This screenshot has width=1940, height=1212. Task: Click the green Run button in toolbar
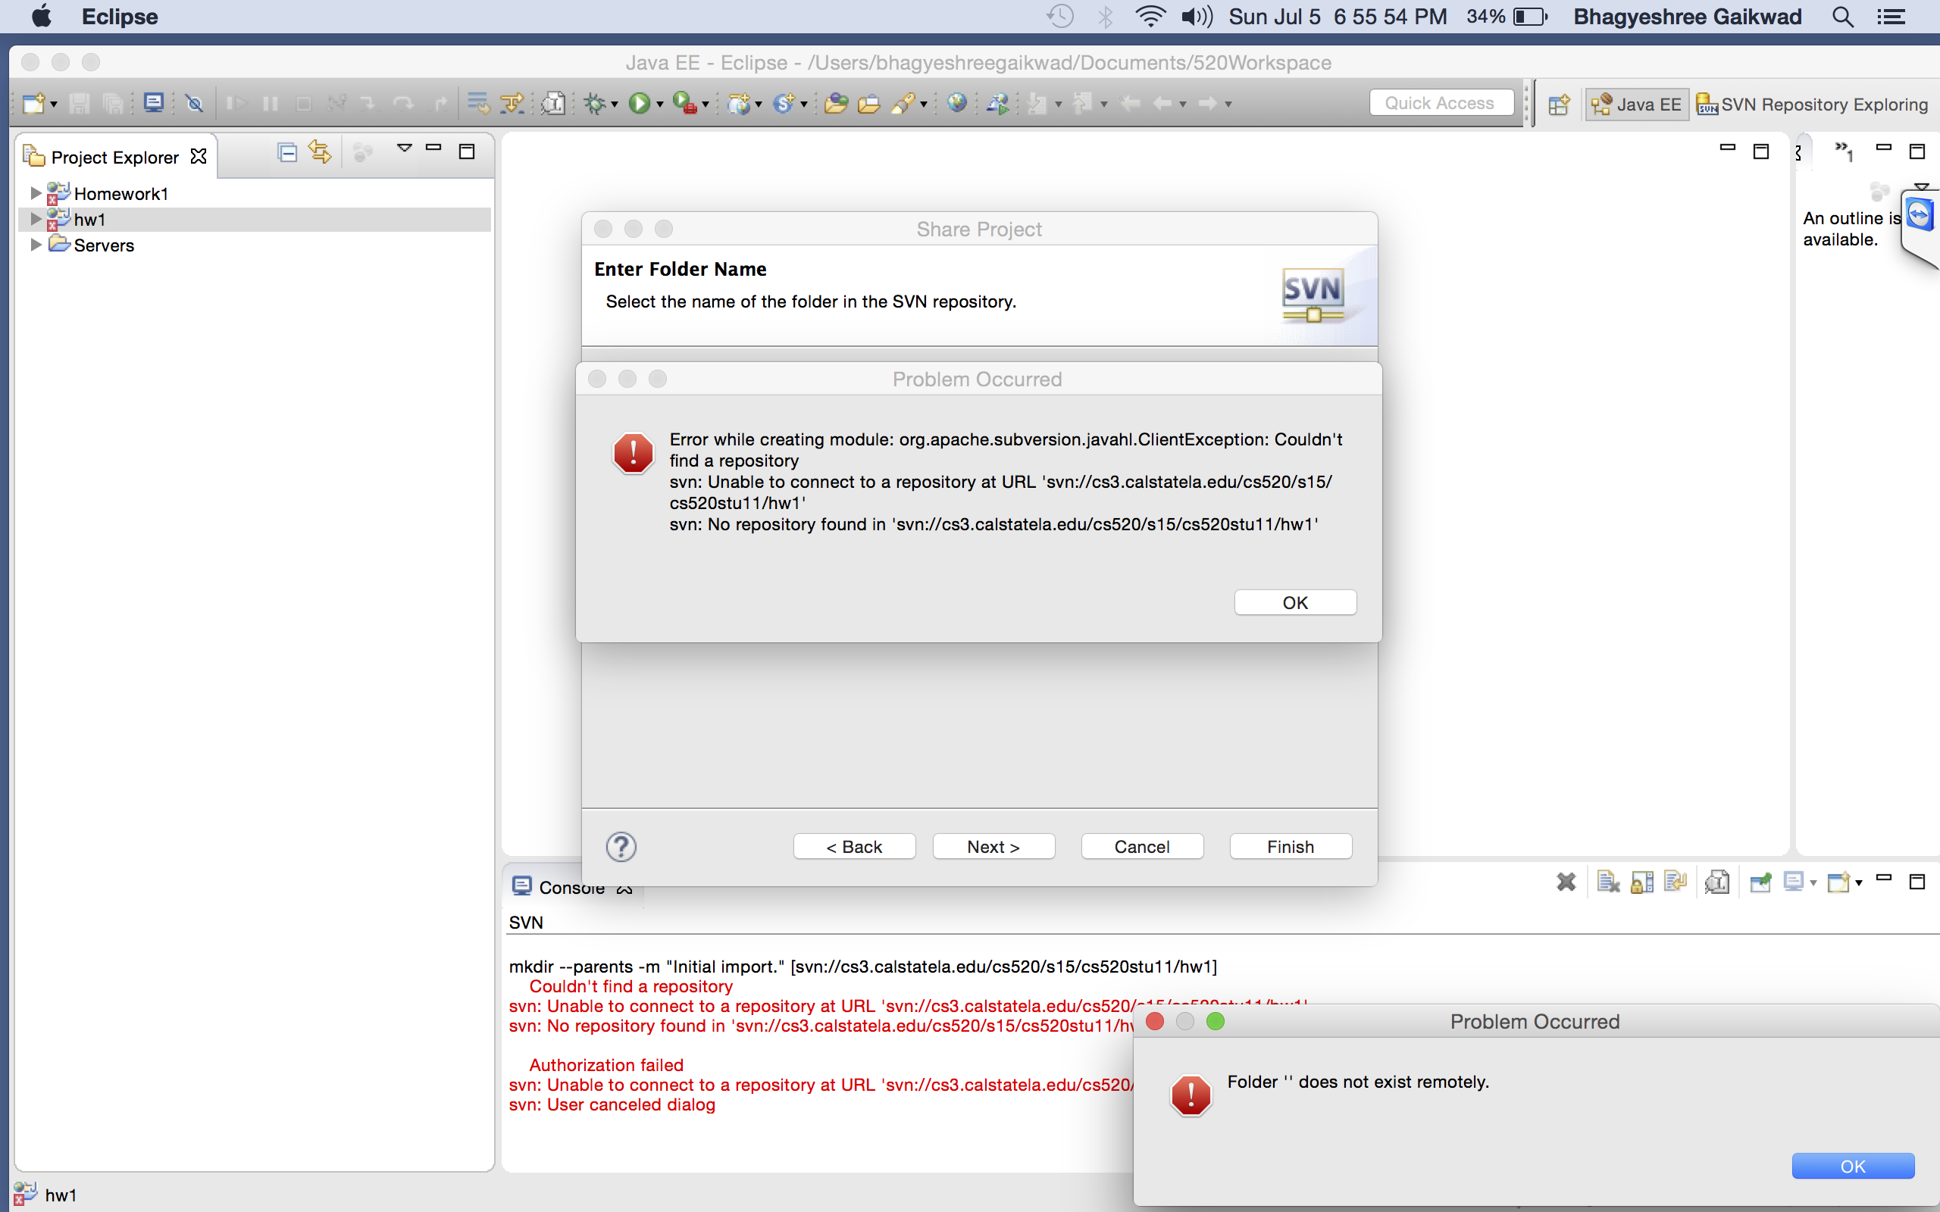(x=640, y=104)
